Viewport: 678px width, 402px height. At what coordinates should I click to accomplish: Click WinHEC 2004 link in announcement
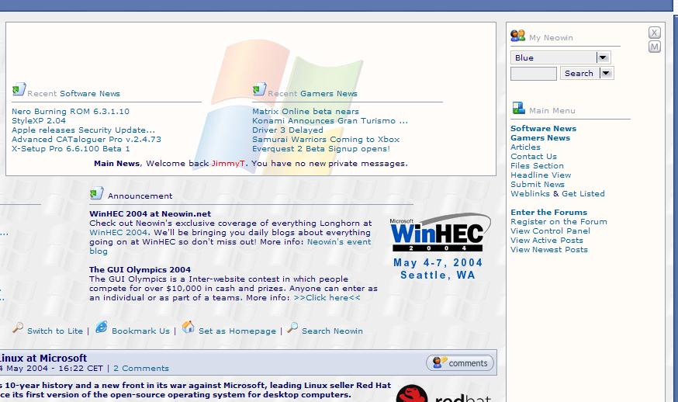tap(119, 232)
